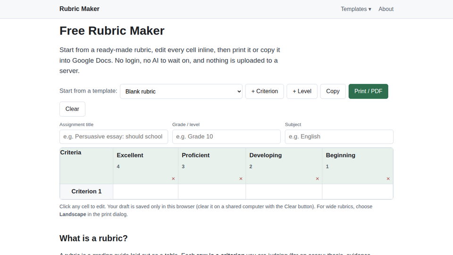This screenshot has height=255, width=453.
Task: Click Criterion 1 cell under Proficient
Action: point(212,191)
